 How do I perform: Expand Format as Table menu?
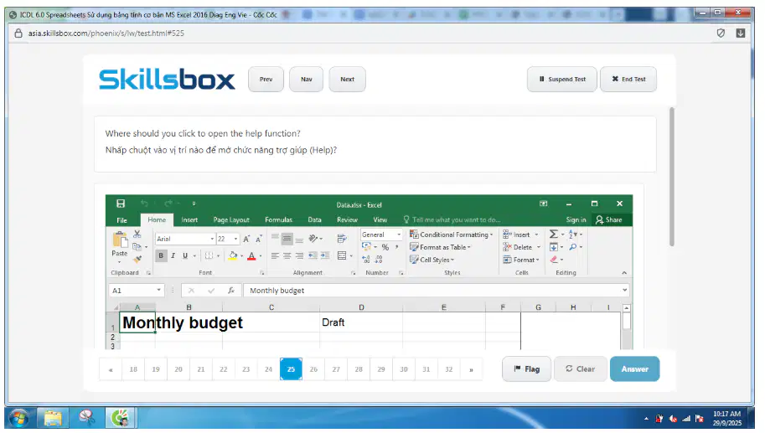440,247
